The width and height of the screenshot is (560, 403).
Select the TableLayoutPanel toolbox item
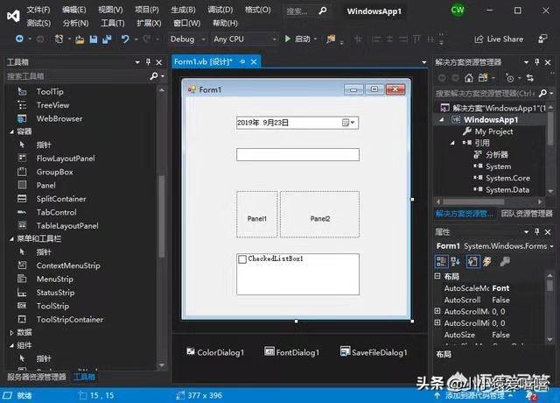pos(67,226)
